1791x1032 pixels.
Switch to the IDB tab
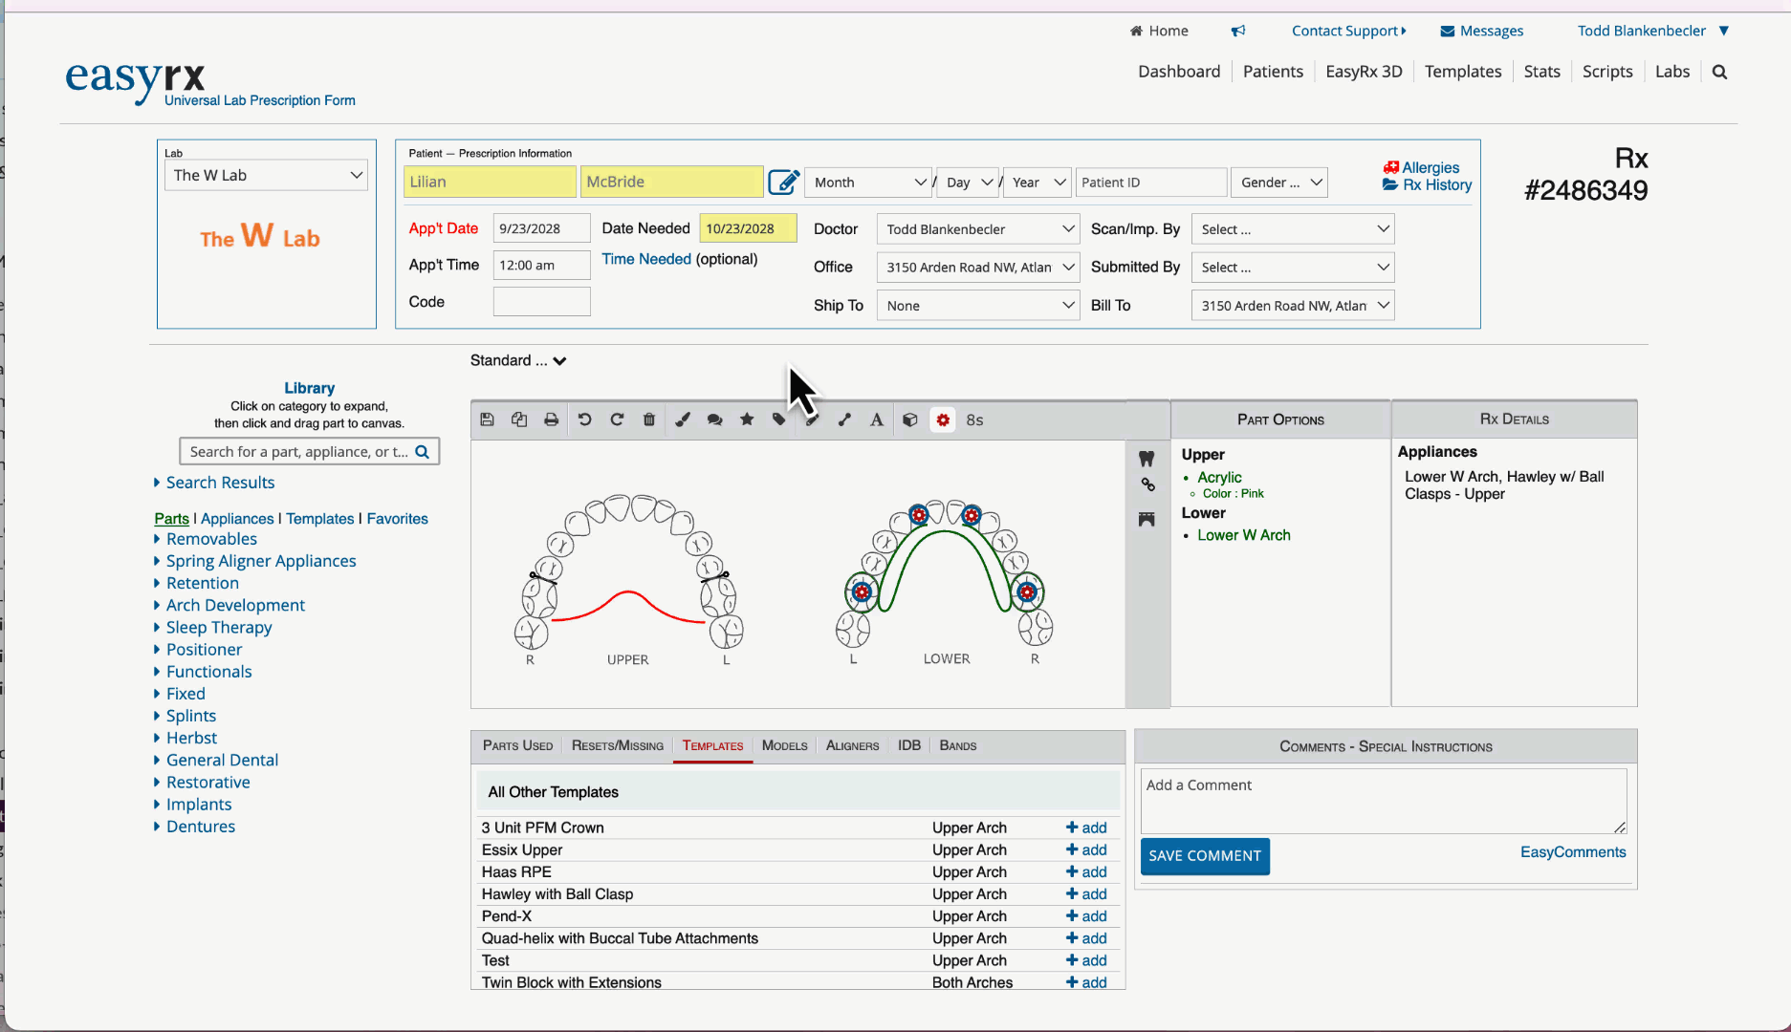[x=909, y=745]
